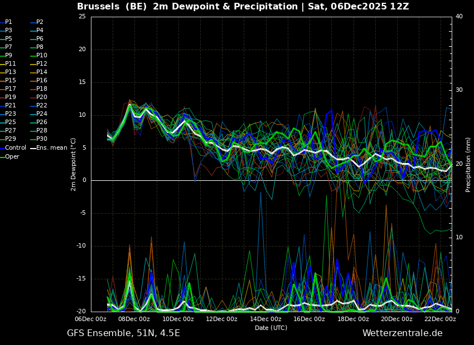Click the Ens. mean legend entry
The height and width of the screenshot is (345, 474).
[x=52, y=148]
